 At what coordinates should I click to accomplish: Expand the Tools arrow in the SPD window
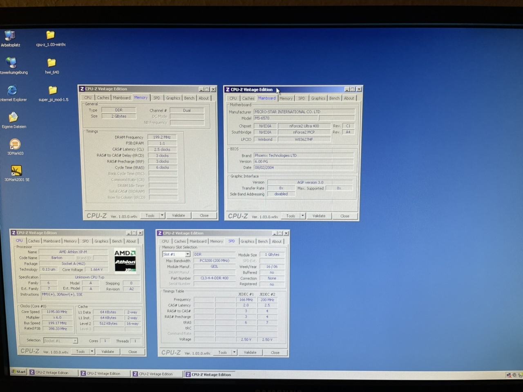click(x=234, y=352)
